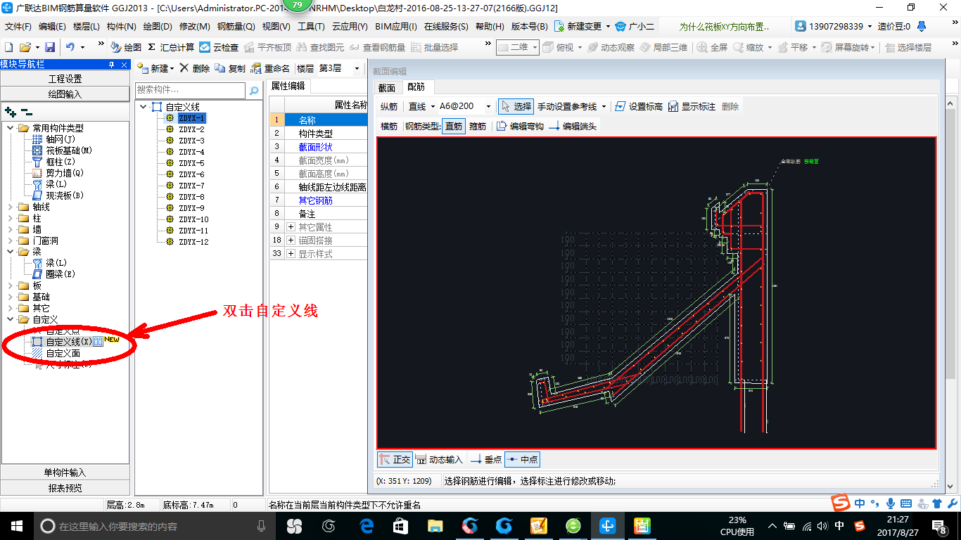This screenshot has width=961, height=540.
Task: Click the undo arrow icon
Action: pos(70,47)
